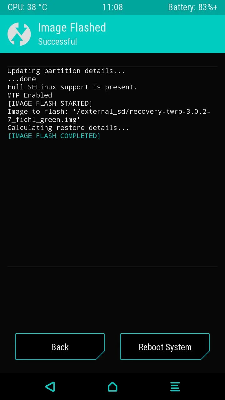This screenshot has width=225, height=400.
Task: Click the Calculating restore details line
Action: point(68,128)
